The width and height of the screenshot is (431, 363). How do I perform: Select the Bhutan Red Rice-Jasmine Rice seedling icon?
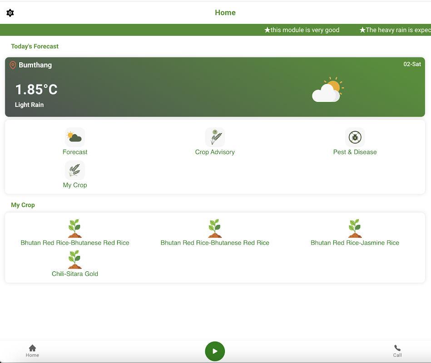(355, 228)
